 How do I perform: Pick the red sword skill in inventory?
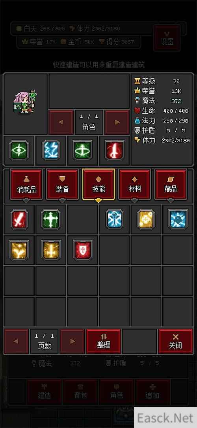tap(19, 219)
